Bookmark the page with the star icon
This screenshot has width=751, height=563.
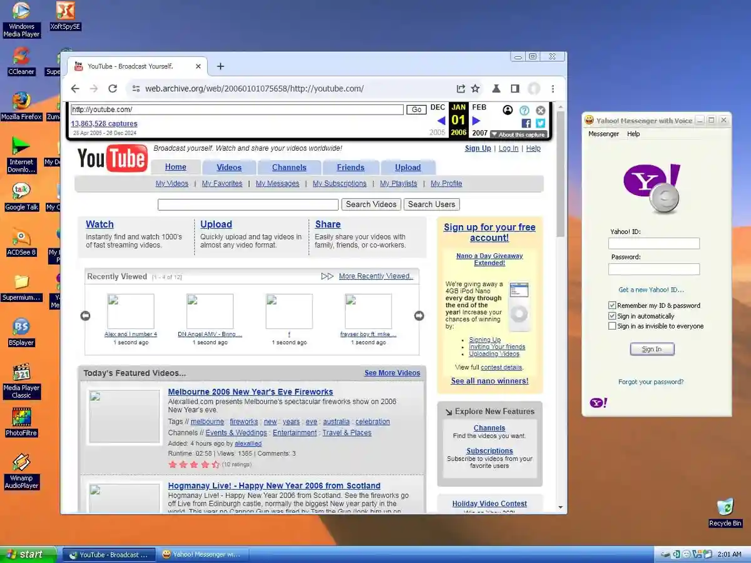click(476, 89)
